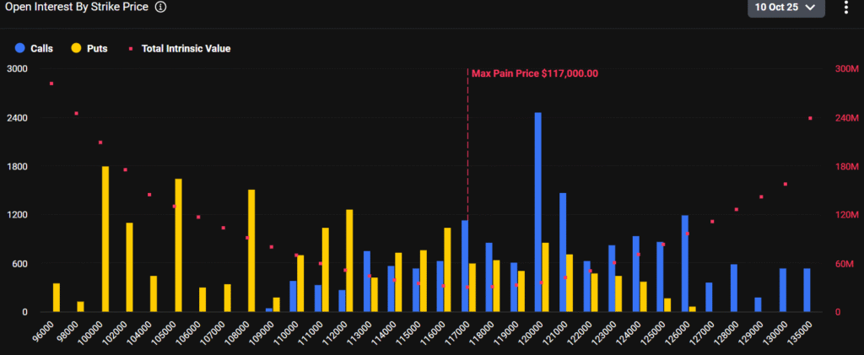
Task: Open the 10 Oct 25 expiry date dropdown
Action: [x=786, y=8]
